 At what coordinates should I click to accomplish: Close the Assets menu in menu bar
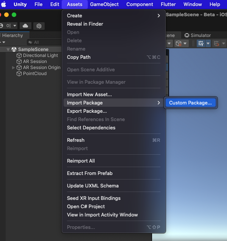(x=75, y=4)
